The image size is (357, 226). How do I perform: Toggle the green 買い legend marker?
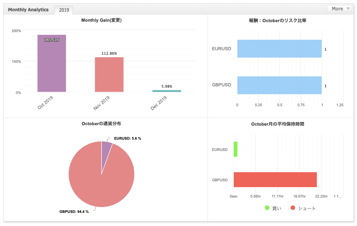pos(267,207)
